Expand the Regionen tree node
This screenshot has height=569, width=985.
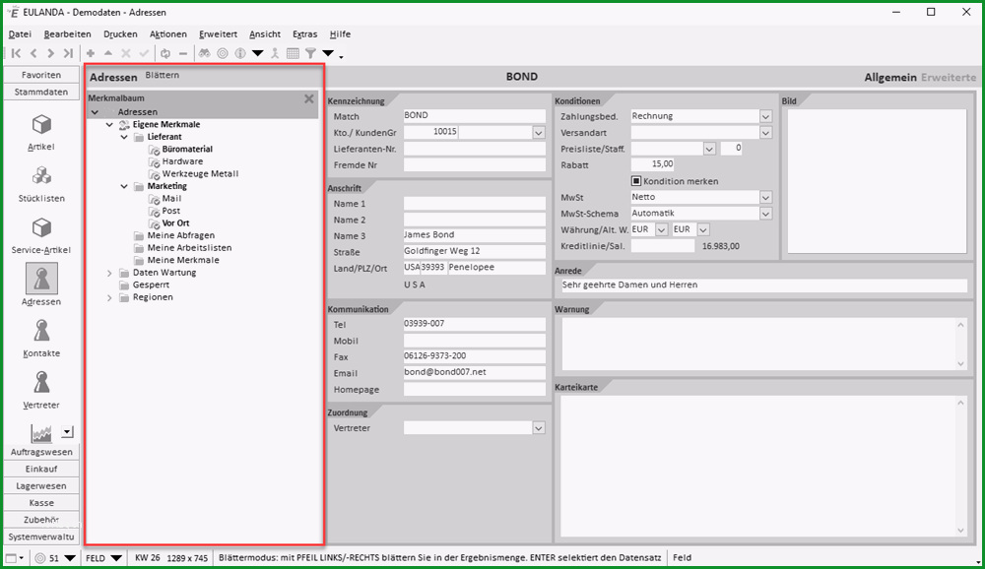click(109, 297)
